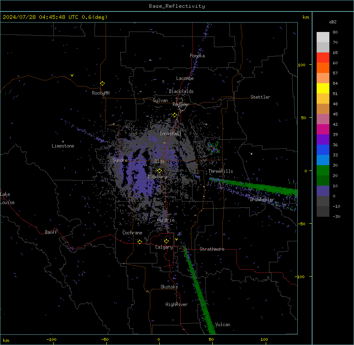Click the light gray 70-80 dBZ swatch
Viewport: 354px width, 345px height.
323,37
